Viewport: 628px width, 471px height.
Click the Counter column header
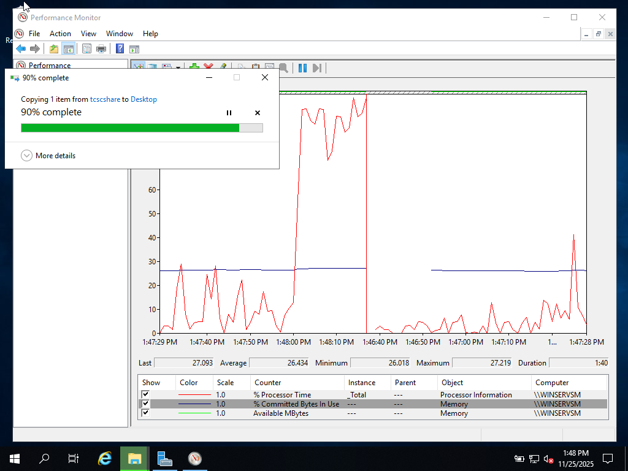[267, 383]
